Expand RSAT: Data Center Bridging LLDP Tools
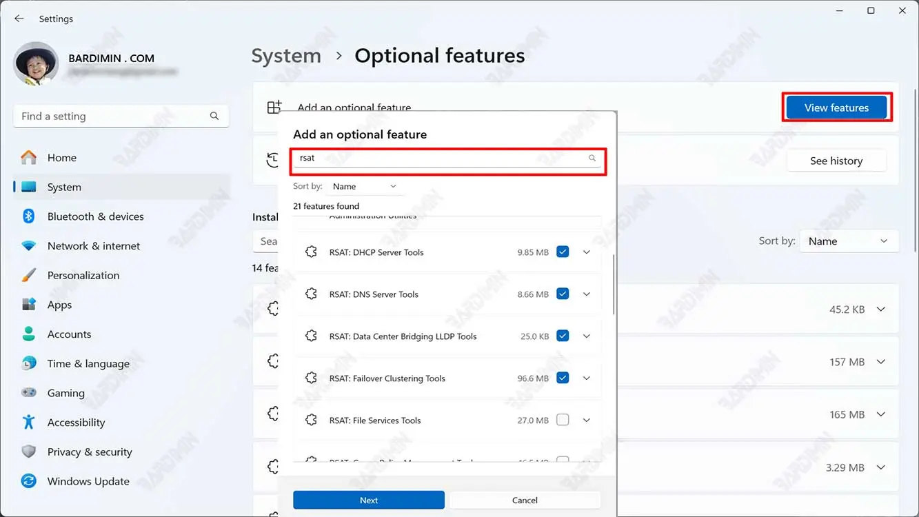Screen dimensions: 919x517 click(587, 336)
